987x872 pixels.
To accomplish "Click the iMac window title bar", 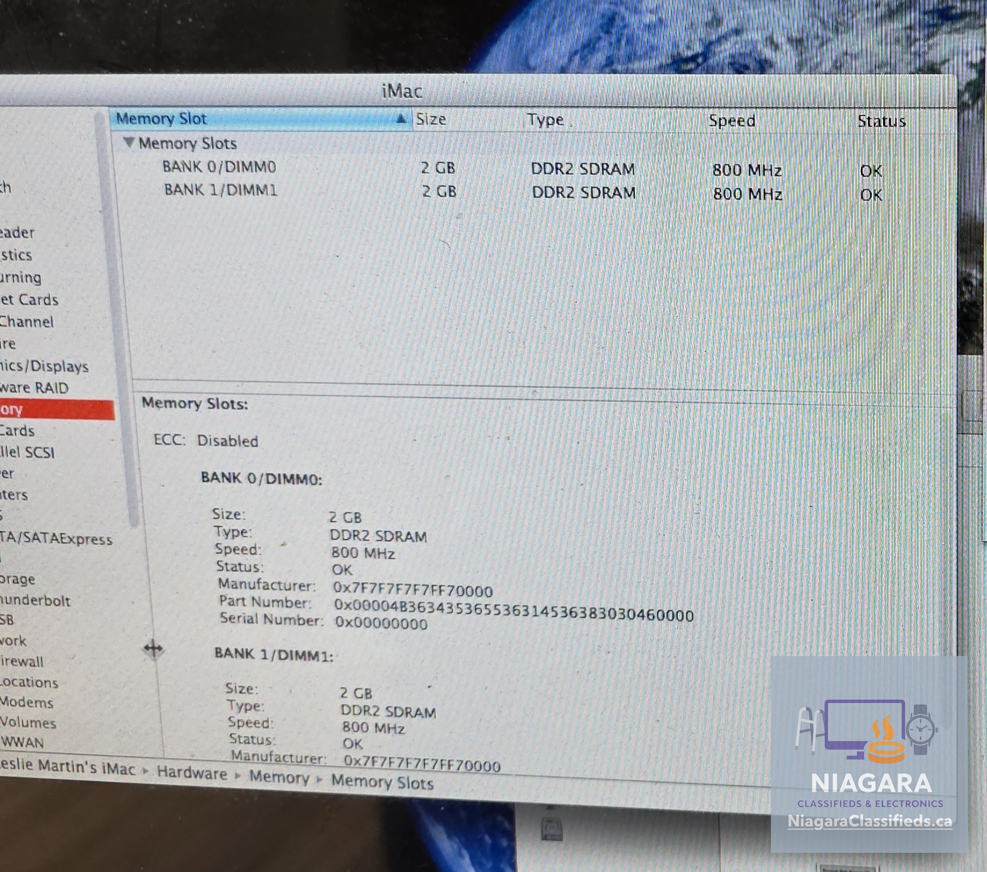I will [476, 91].
